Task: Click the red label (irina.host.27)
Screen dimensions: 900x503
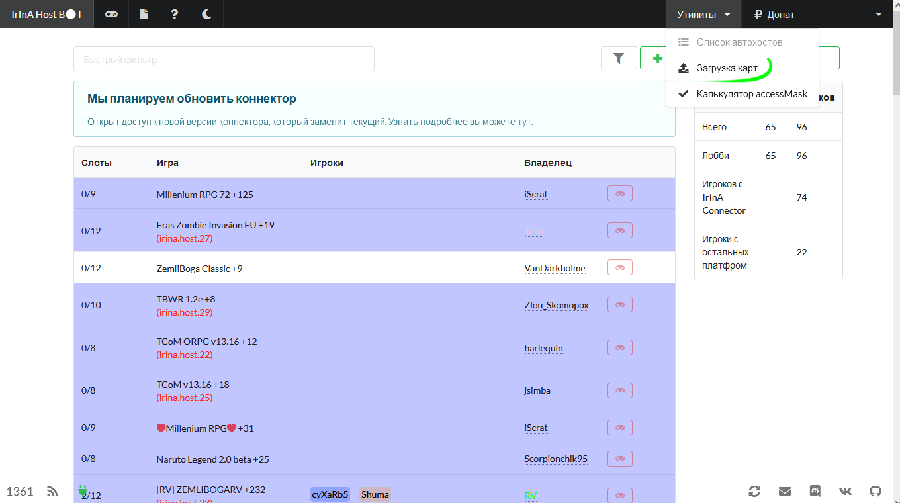Action: (x=185, y=238)
